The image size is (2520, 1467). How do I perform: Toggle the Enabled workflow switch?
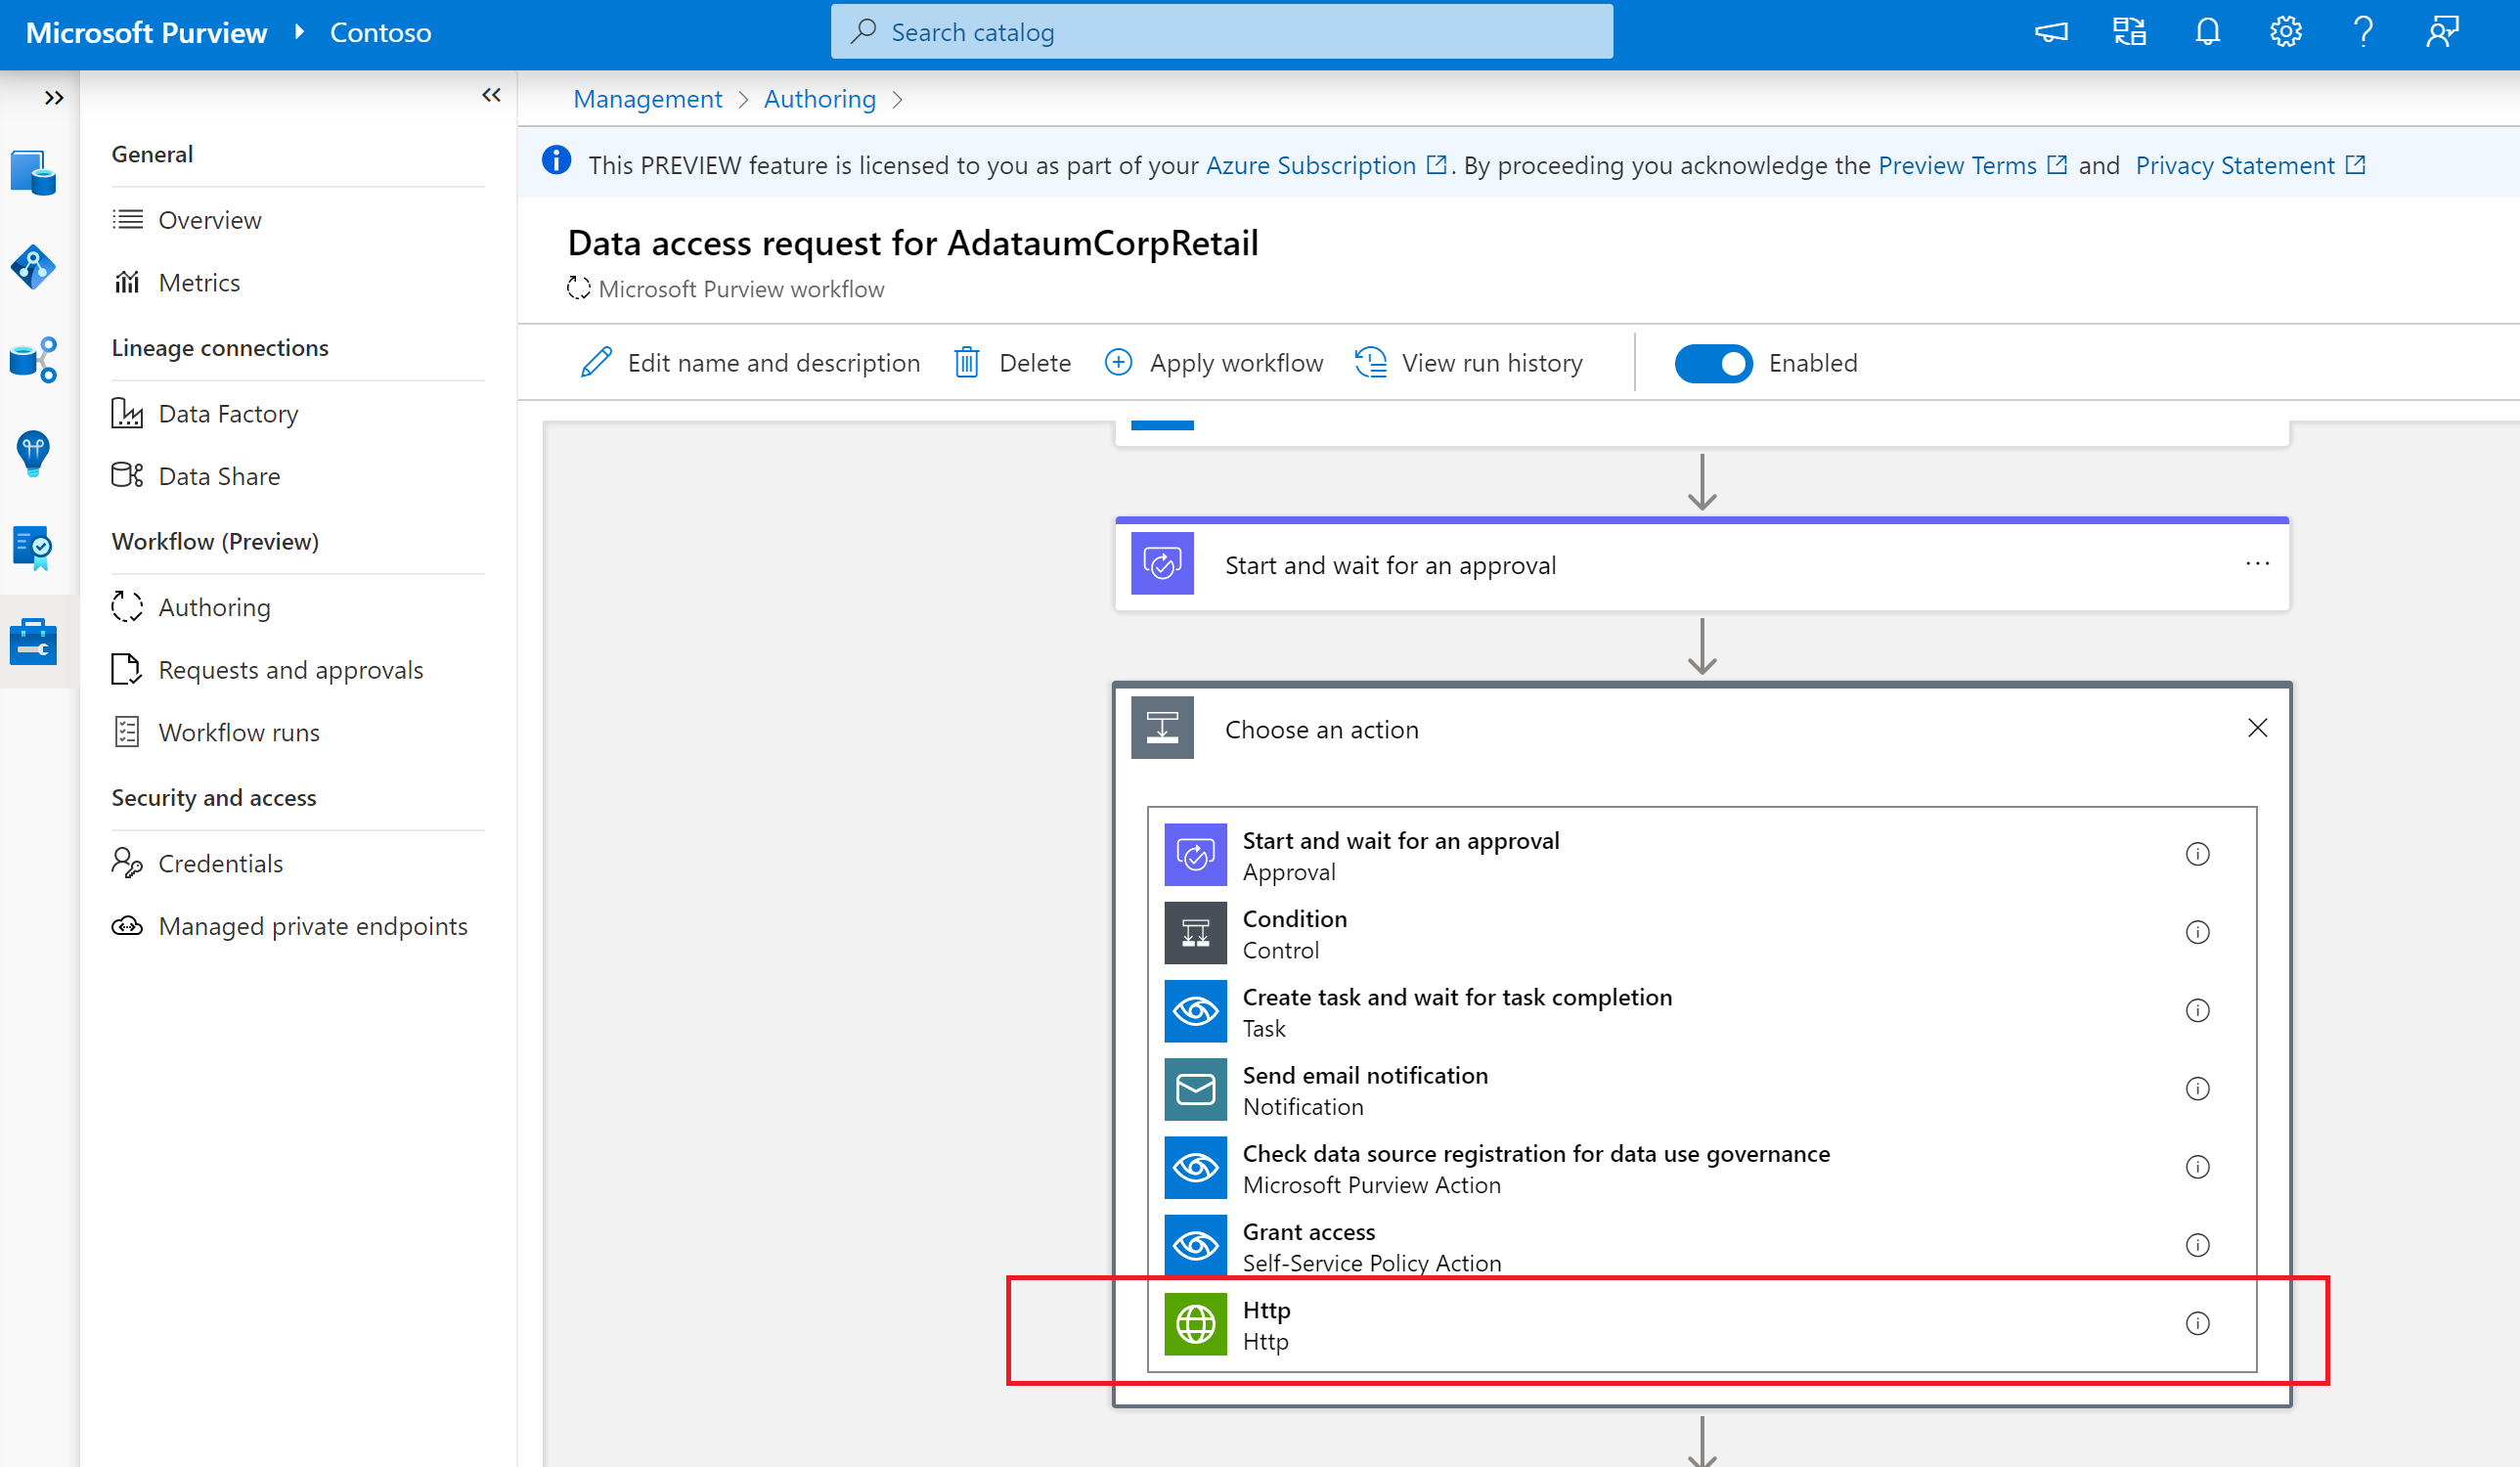[x=1711, y=362]
